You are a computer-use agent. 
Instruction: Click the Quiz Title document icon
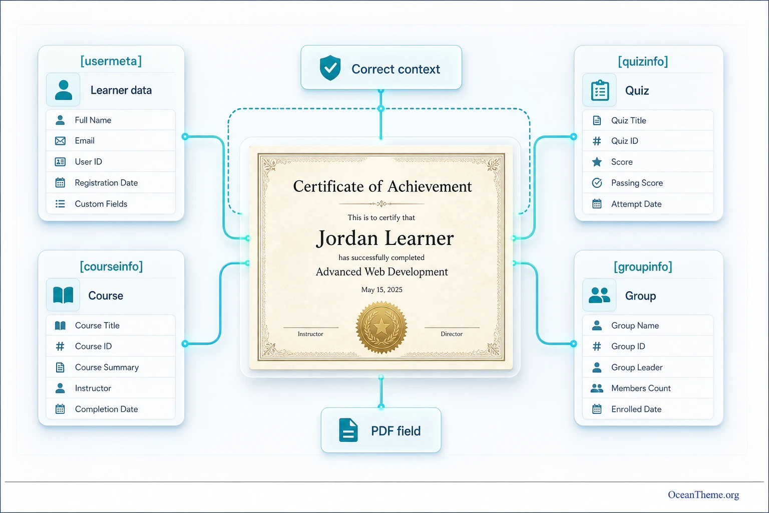click(x=597, y=120)
